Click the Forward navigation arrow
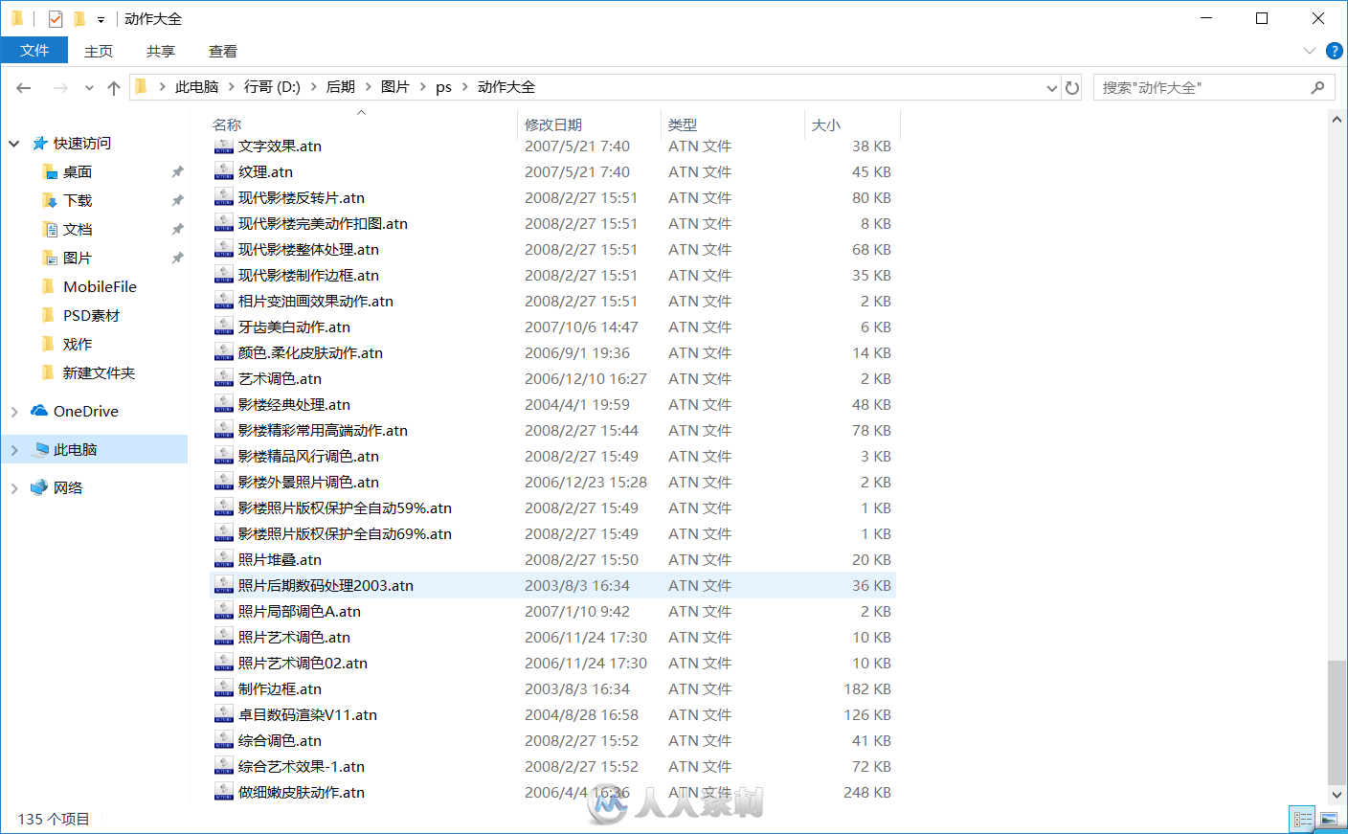Screen dimensions: 1348x834 [60, 88]
